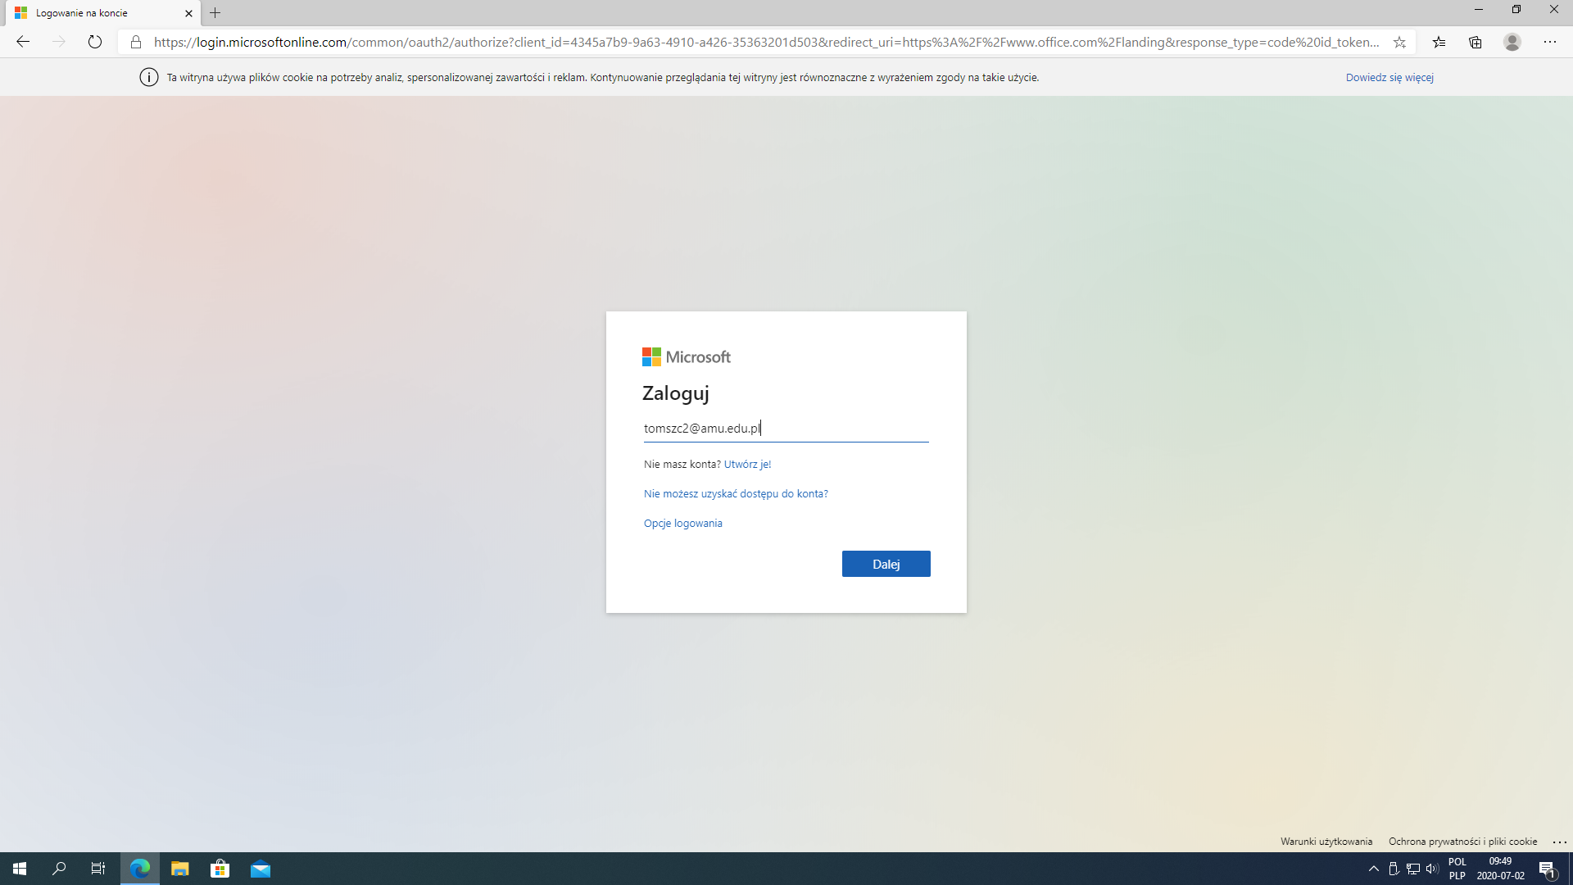
Task: Open Opcje logowania link
Action: [x=682, y=523]
